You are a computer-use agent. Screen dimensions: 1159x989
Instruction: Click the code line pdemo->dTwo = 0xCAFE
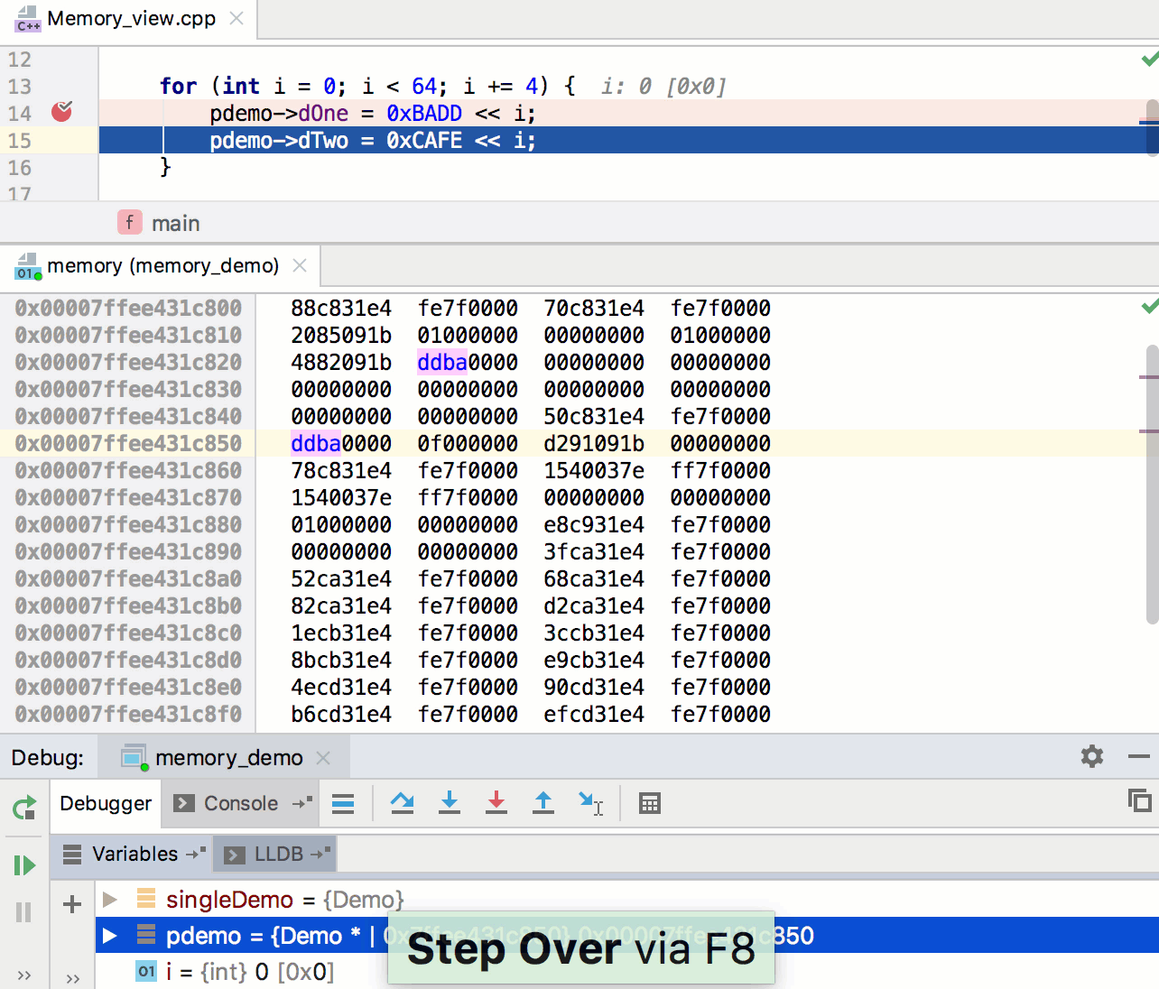(372, 140)
